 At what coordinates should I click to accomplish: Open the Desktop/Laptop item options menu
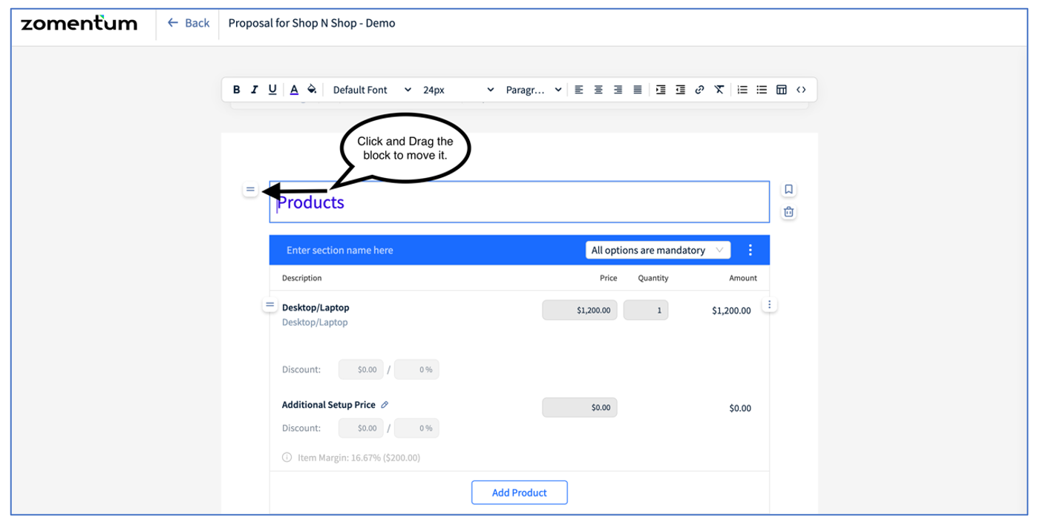tap(769, 303)
